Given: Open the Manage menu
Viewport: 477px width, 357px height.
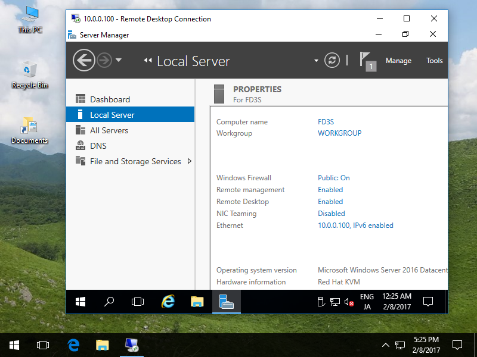Looking at the screenshot, I should point(398,60).
